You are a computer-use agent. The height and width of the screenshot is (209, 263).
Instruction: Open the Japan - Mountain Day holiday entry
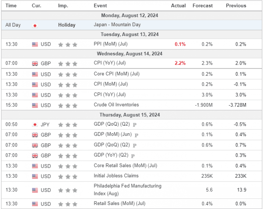pos(117,25)
